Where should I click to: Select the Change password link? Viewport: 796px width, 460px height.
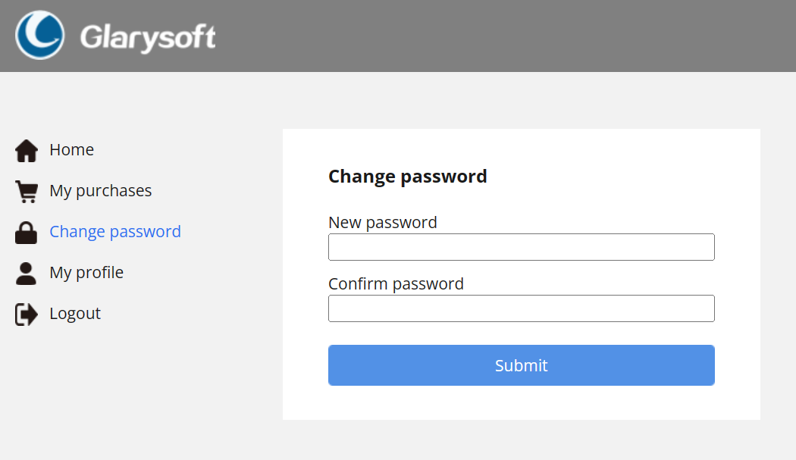tap(114, 231)
